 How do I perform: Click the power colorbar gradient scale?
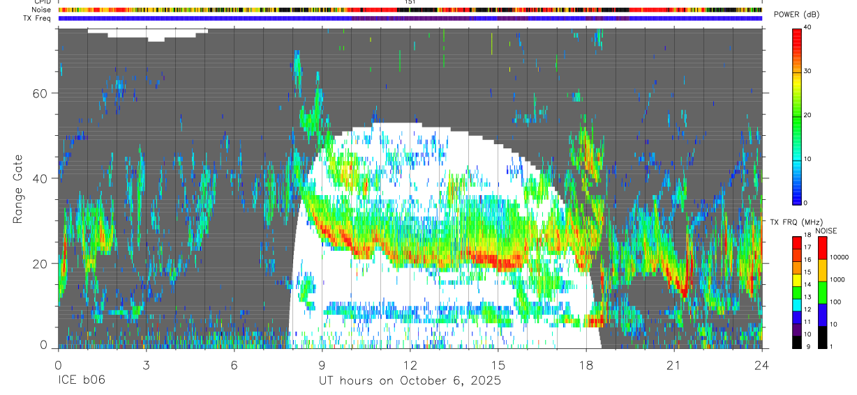[796, 116]
